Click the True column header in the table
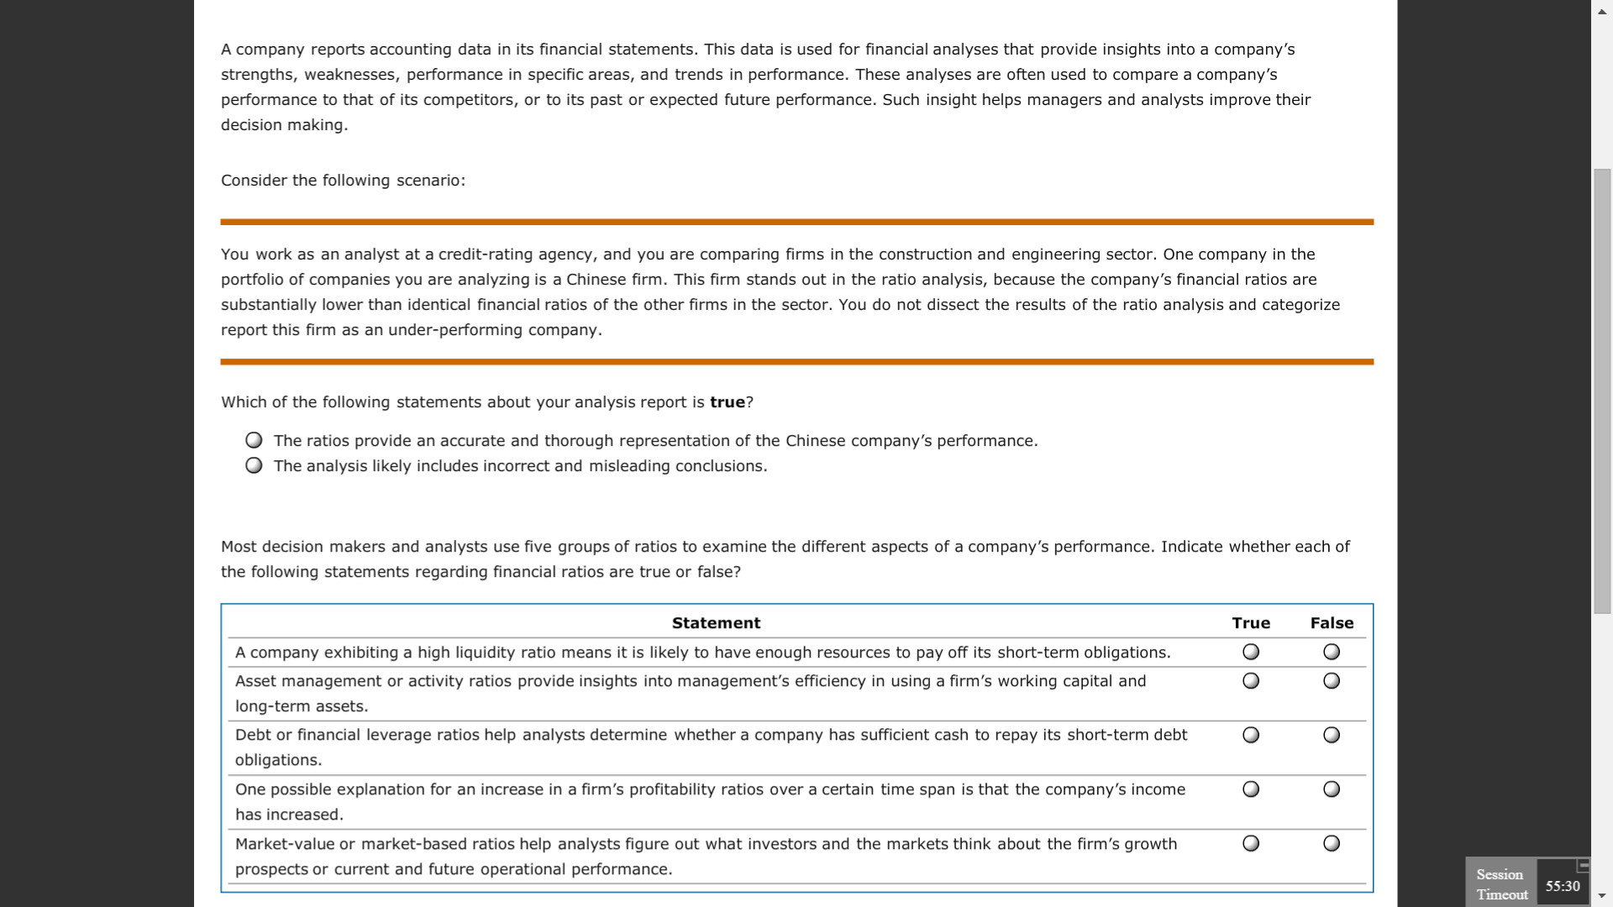Screen dimensions: 1613x907 click(1251, 622)
